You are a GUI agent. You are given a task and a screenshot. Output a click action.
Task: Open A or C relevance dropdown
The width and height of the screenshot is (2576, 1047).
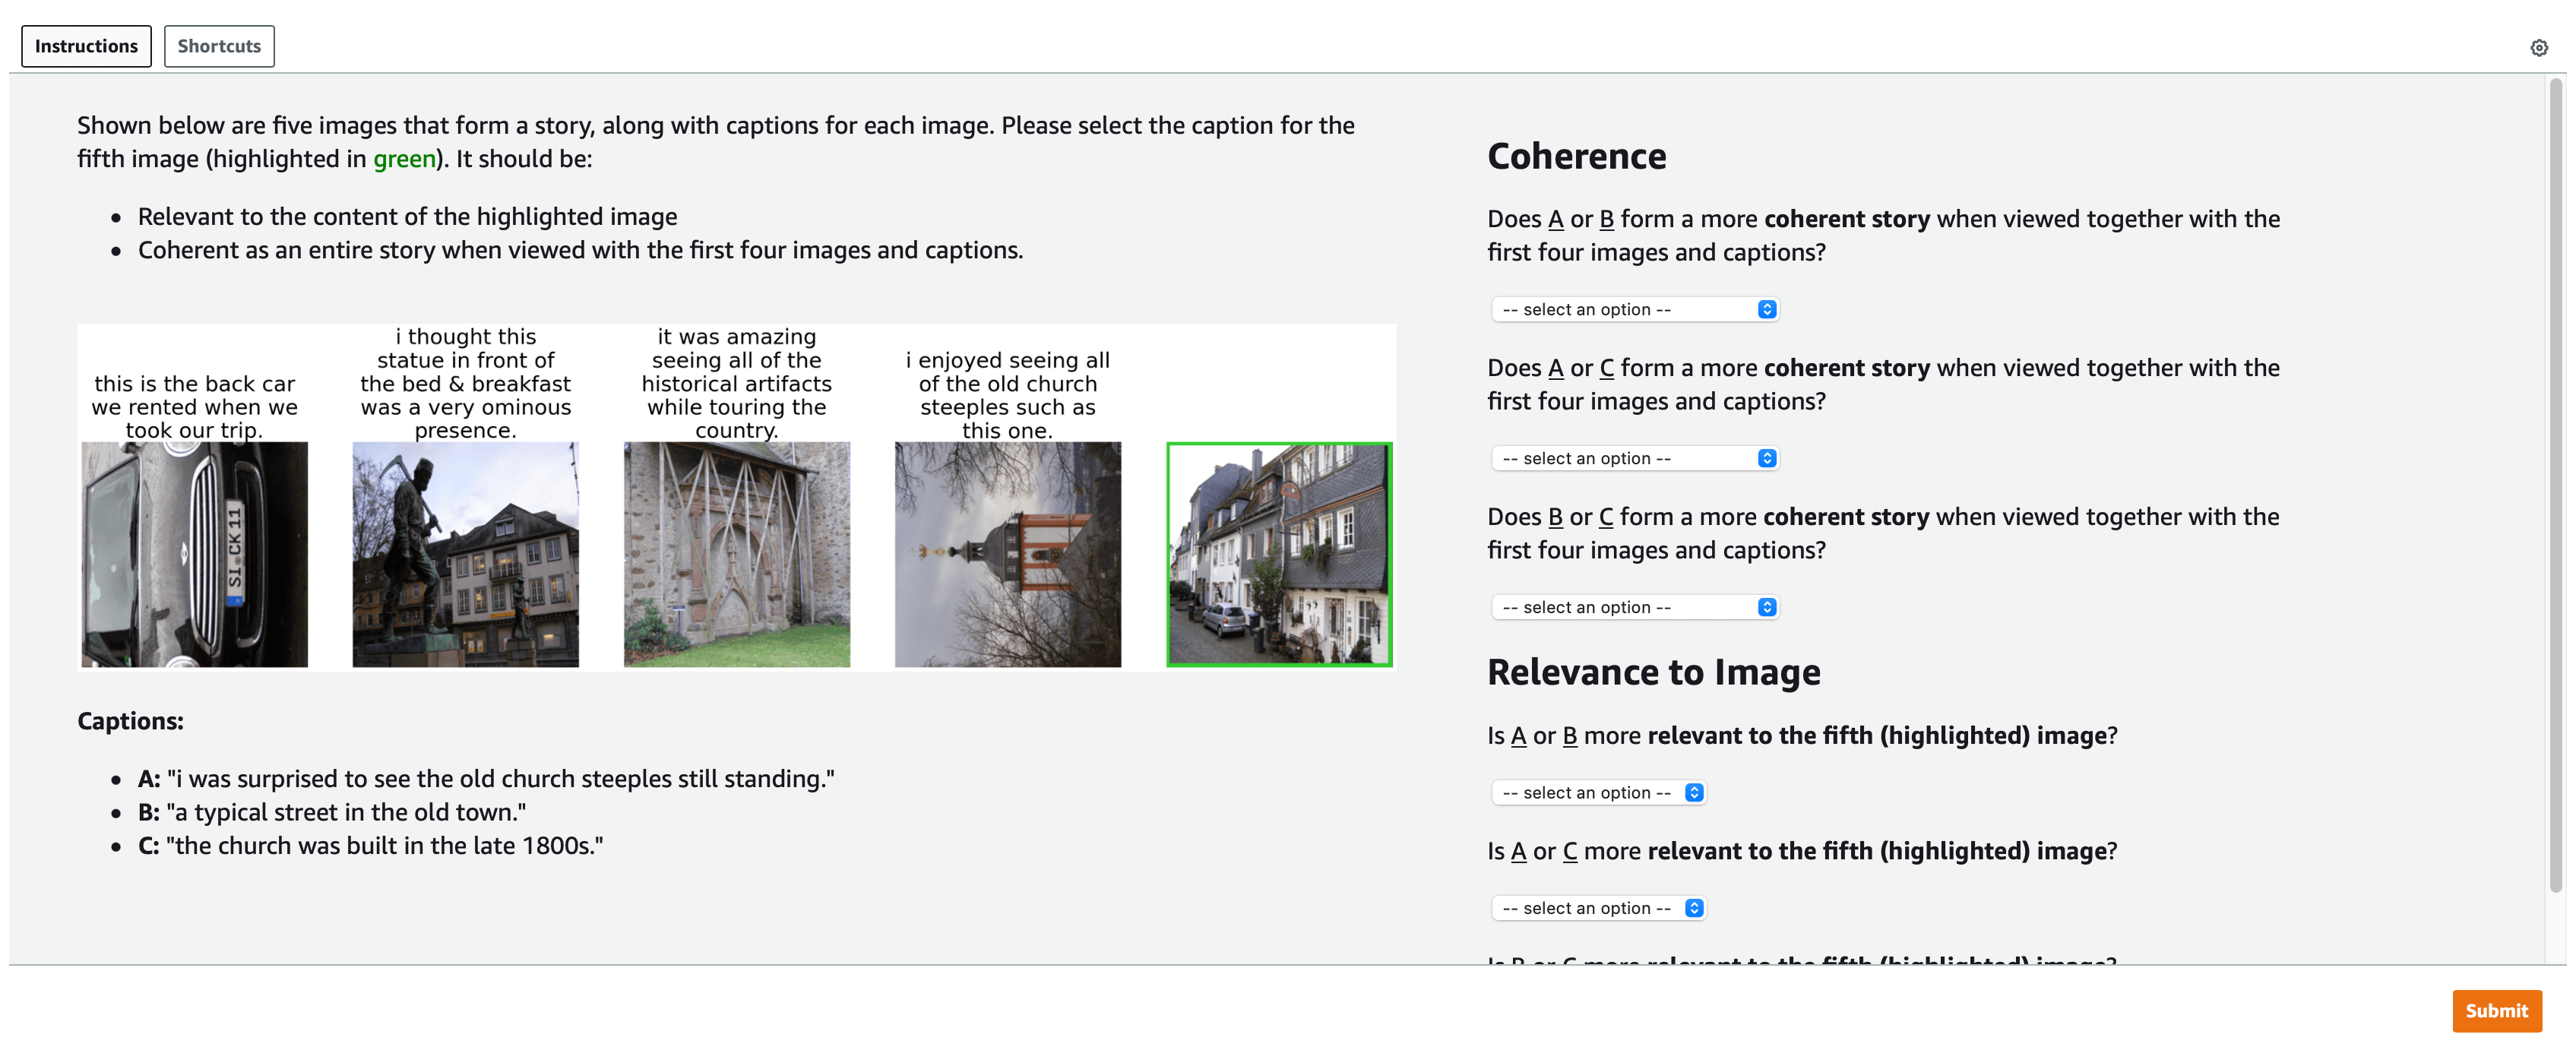click(1597, 908)
